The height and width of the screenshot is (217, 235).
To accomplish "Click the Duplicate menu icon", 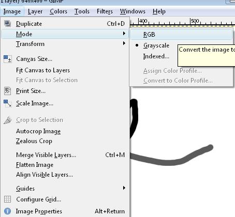I will tap(7, 24).
